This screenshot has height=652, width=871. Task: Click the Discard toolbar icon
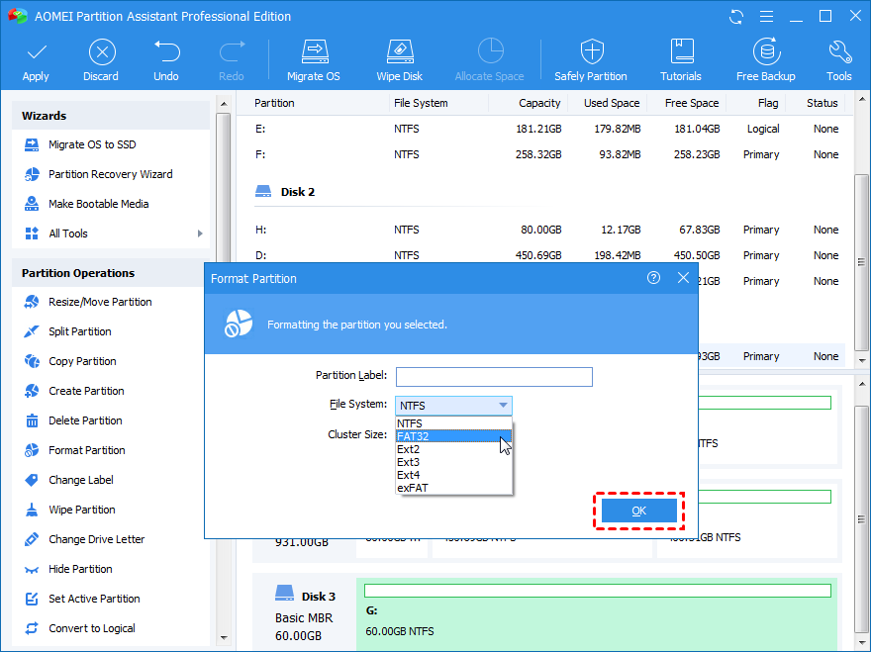102,52
